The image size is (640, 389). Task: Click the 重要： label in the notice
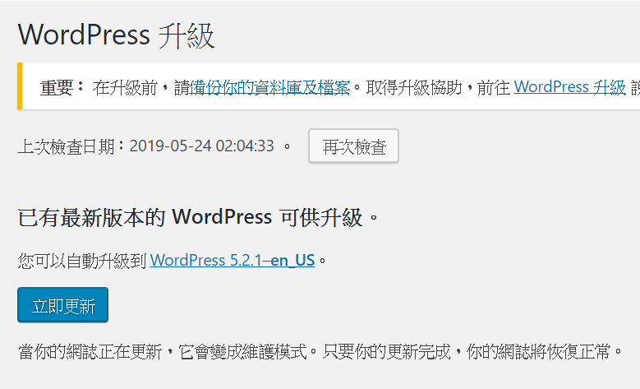(62, 87)
